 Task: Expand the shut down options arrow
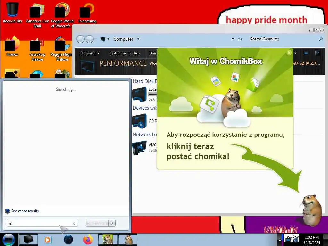pos(112,223)
